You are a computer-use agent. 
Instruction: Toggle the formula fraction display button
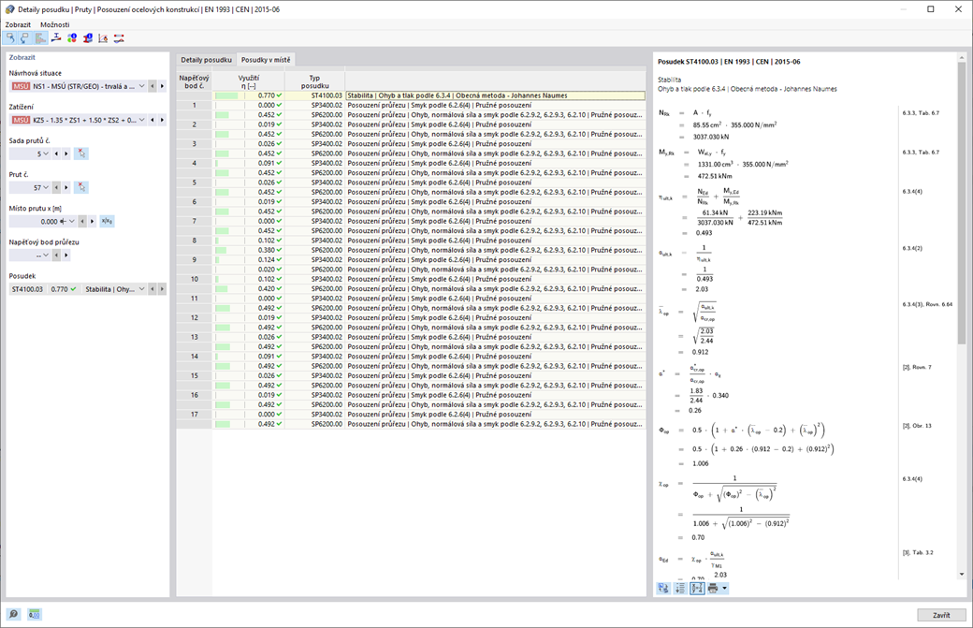click(697, 588)
